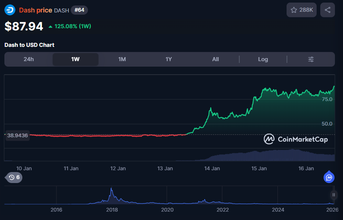Click the #64 rank badge
Screen dimensions: 343x220
[x=79, y=10]
